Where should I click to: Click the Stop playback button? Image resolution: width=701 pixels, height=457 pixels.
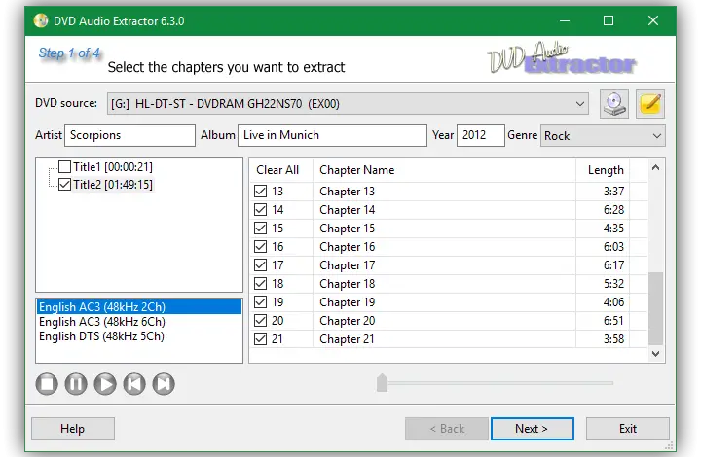point(47,384)
